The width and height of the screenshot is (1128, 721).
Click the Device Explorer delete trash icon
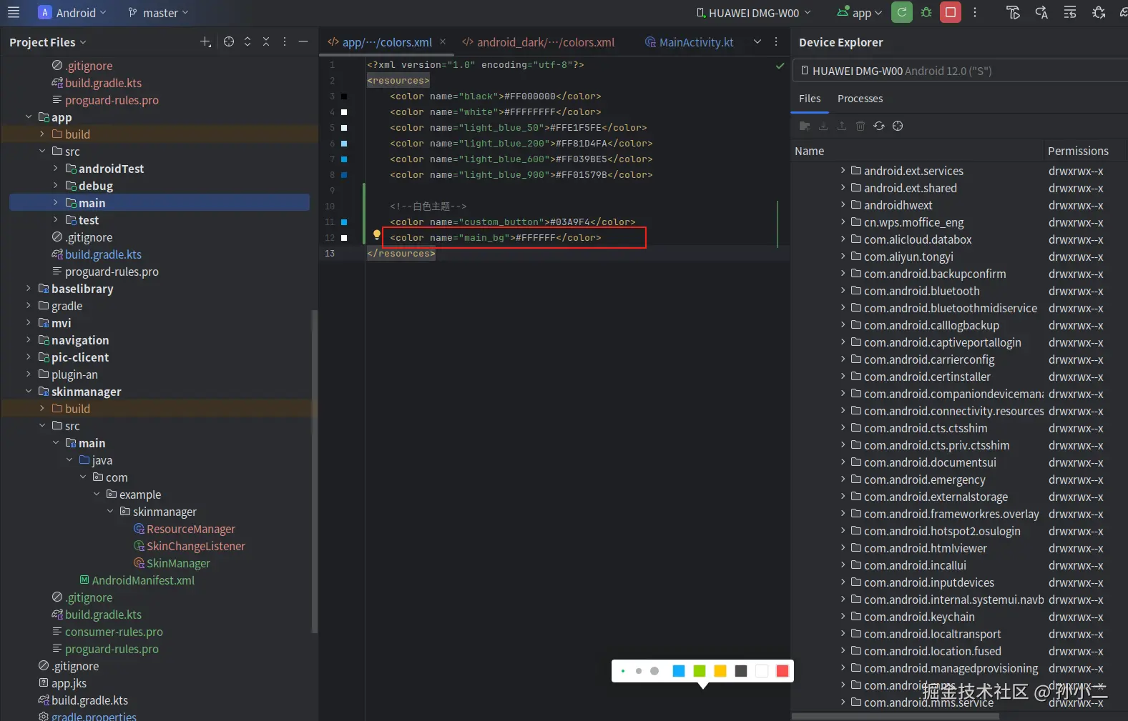pyautogui.click(x=860, y=126)
